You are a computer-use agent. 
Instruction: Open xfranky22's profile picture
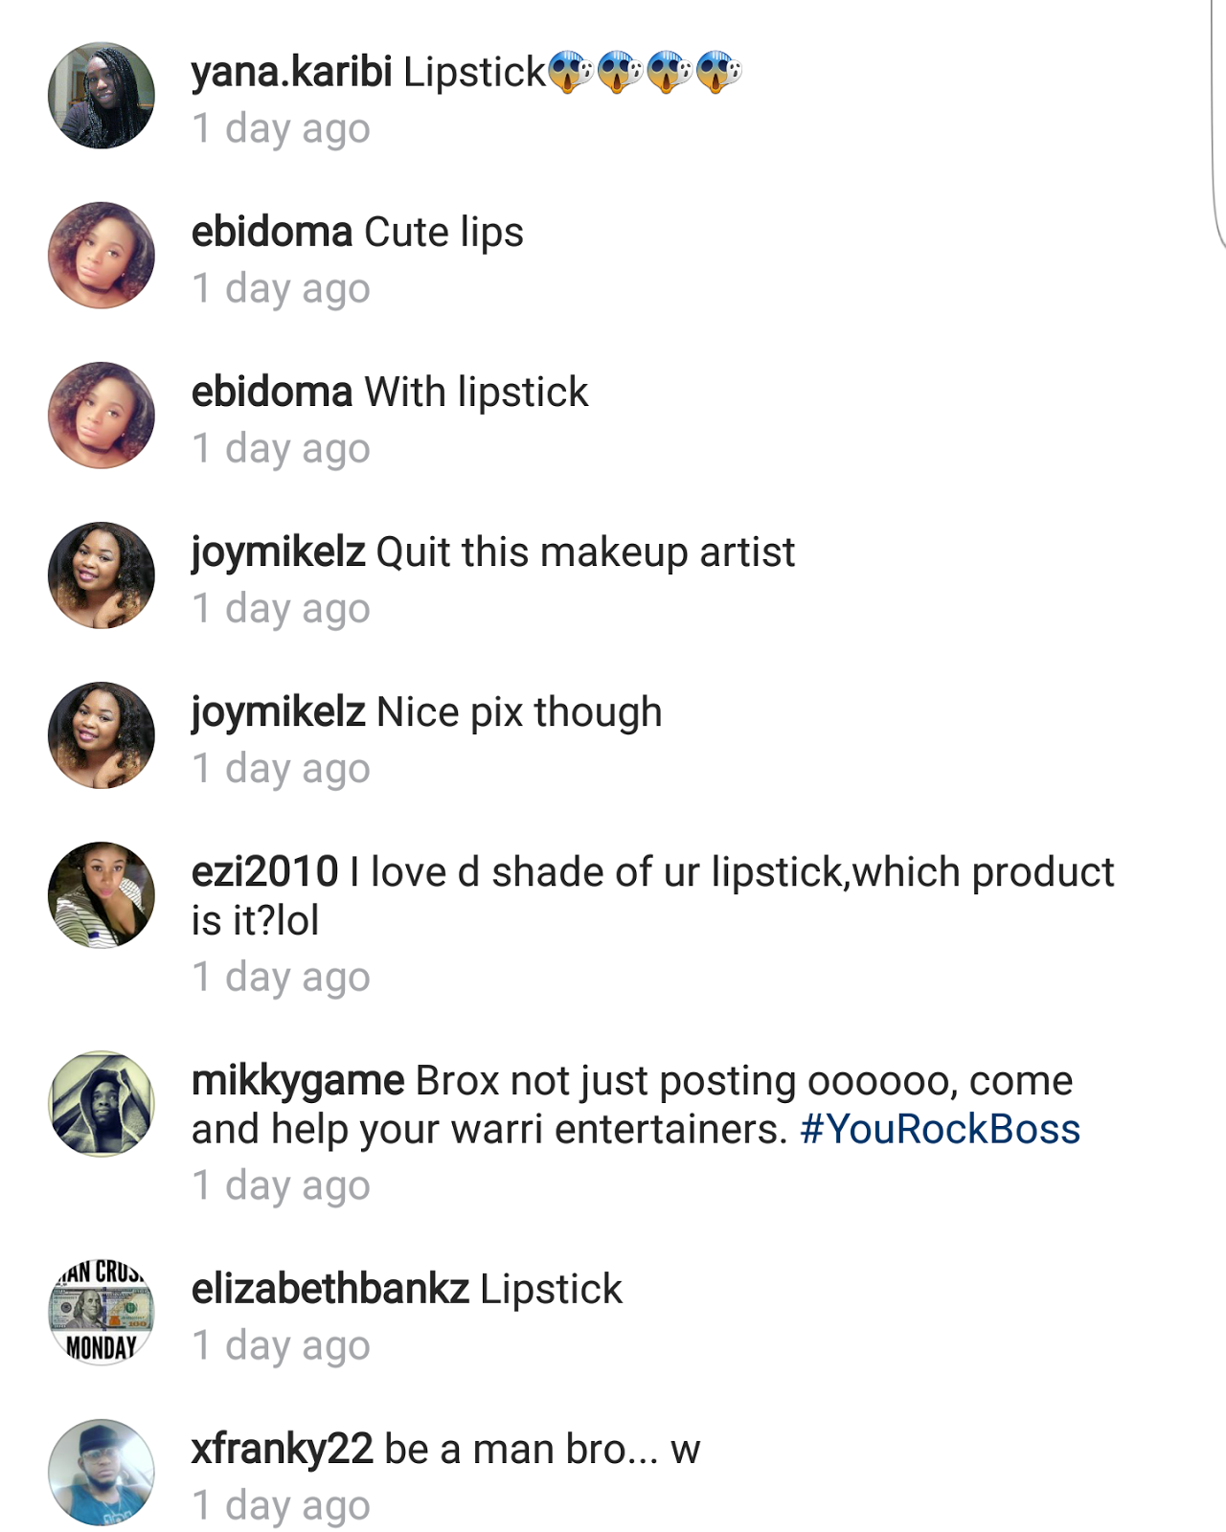[102, 1472]
